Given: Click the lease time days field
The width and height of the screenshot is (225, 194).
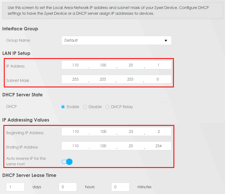Looking at the screenshot, I should tap(15, 187).
